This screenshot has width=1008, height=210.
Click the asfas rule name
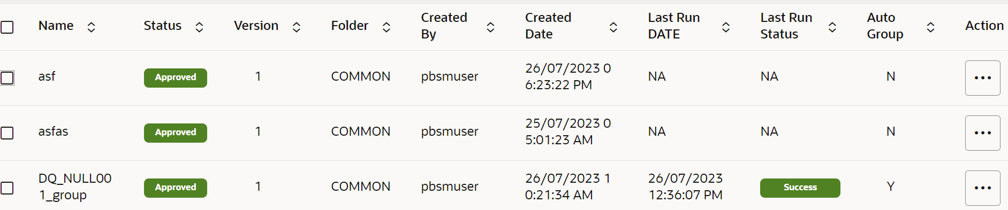53,131
